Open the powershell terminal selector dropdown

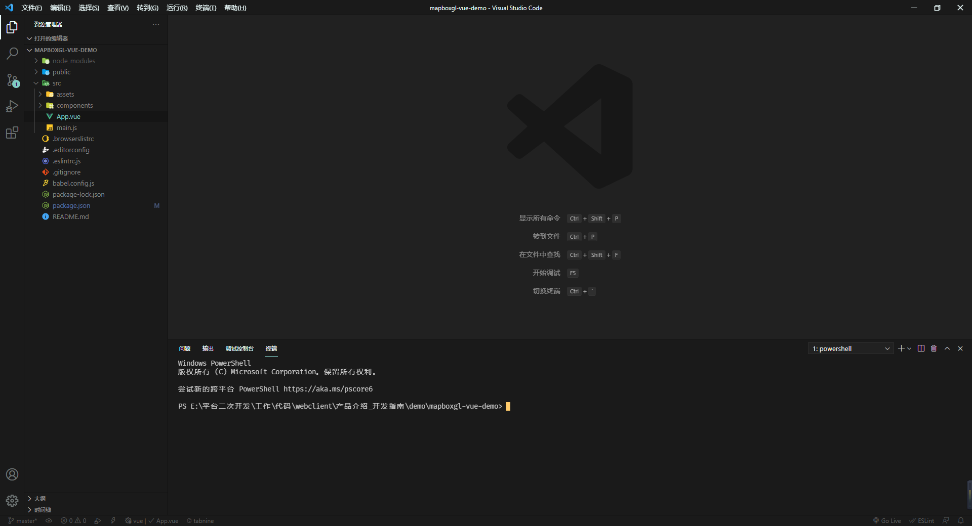(850, 348)
